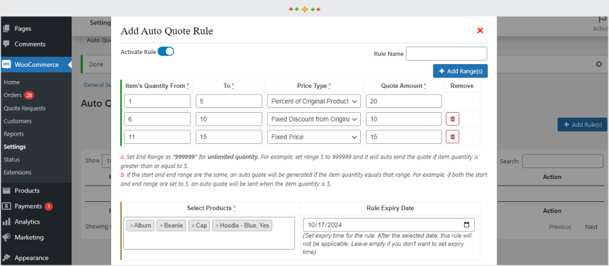609x266 pixels.
Task: Remove the Cap product tag
Action: click(x=194, y=225)
